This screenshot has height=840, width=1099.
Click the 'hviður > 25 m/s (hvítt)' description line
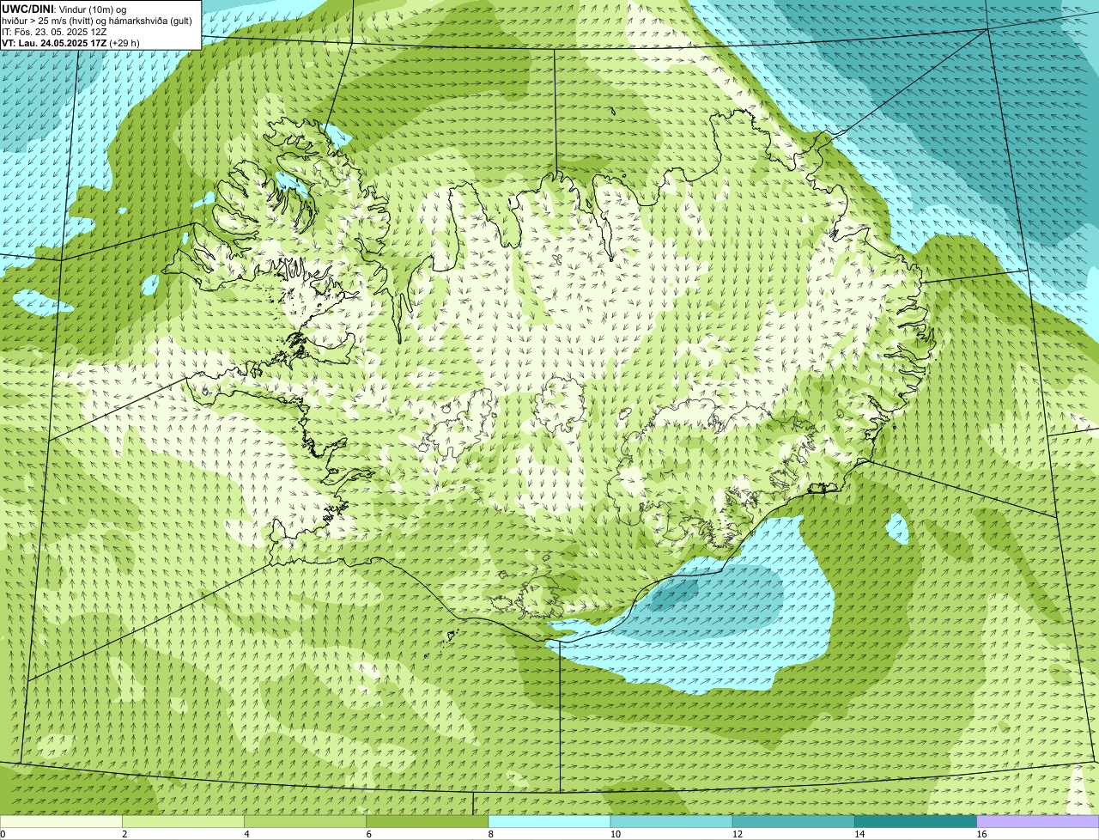point(97,20)
